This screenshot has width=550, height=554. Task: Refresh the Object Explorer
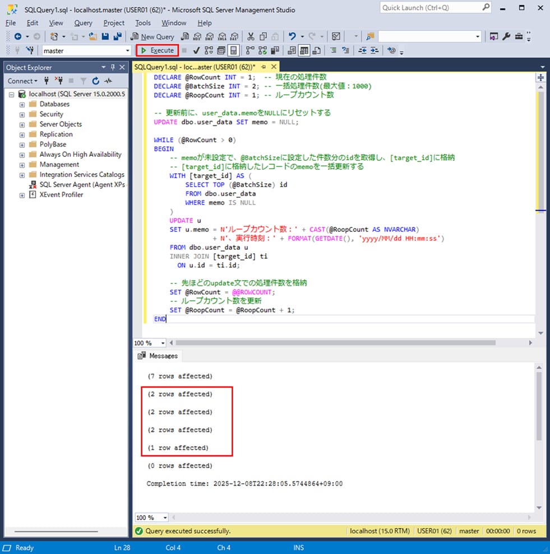96,81
